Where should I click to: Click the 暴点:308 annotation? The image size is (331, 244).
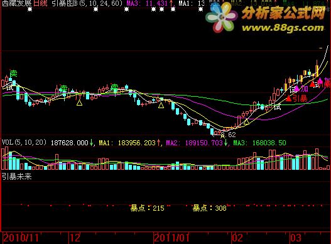coord(209,208)
